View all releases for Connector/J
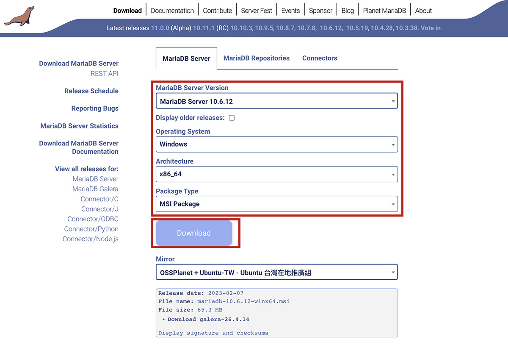Viewport: 508px width, 345px height. coord(100,209)
